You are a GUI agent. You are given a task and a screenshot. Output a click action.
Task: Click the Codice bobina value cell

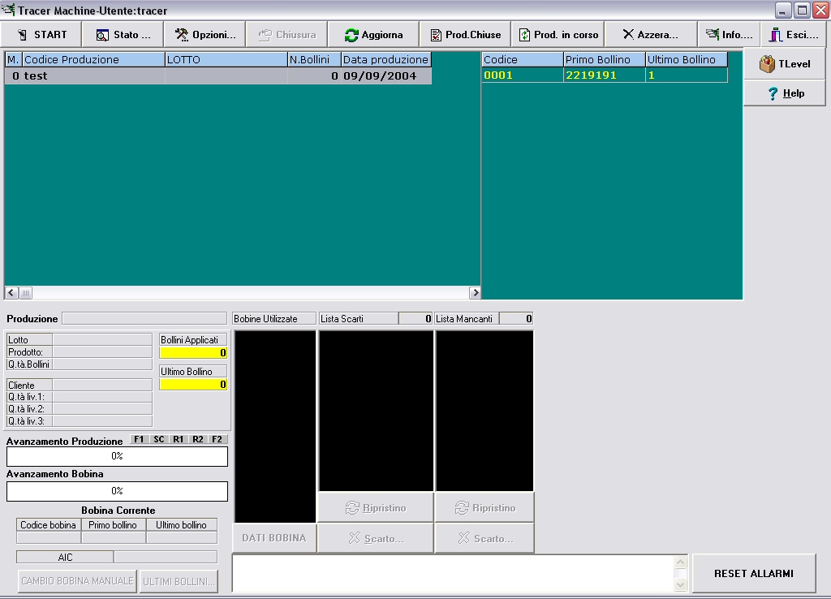tap(49, 537)
